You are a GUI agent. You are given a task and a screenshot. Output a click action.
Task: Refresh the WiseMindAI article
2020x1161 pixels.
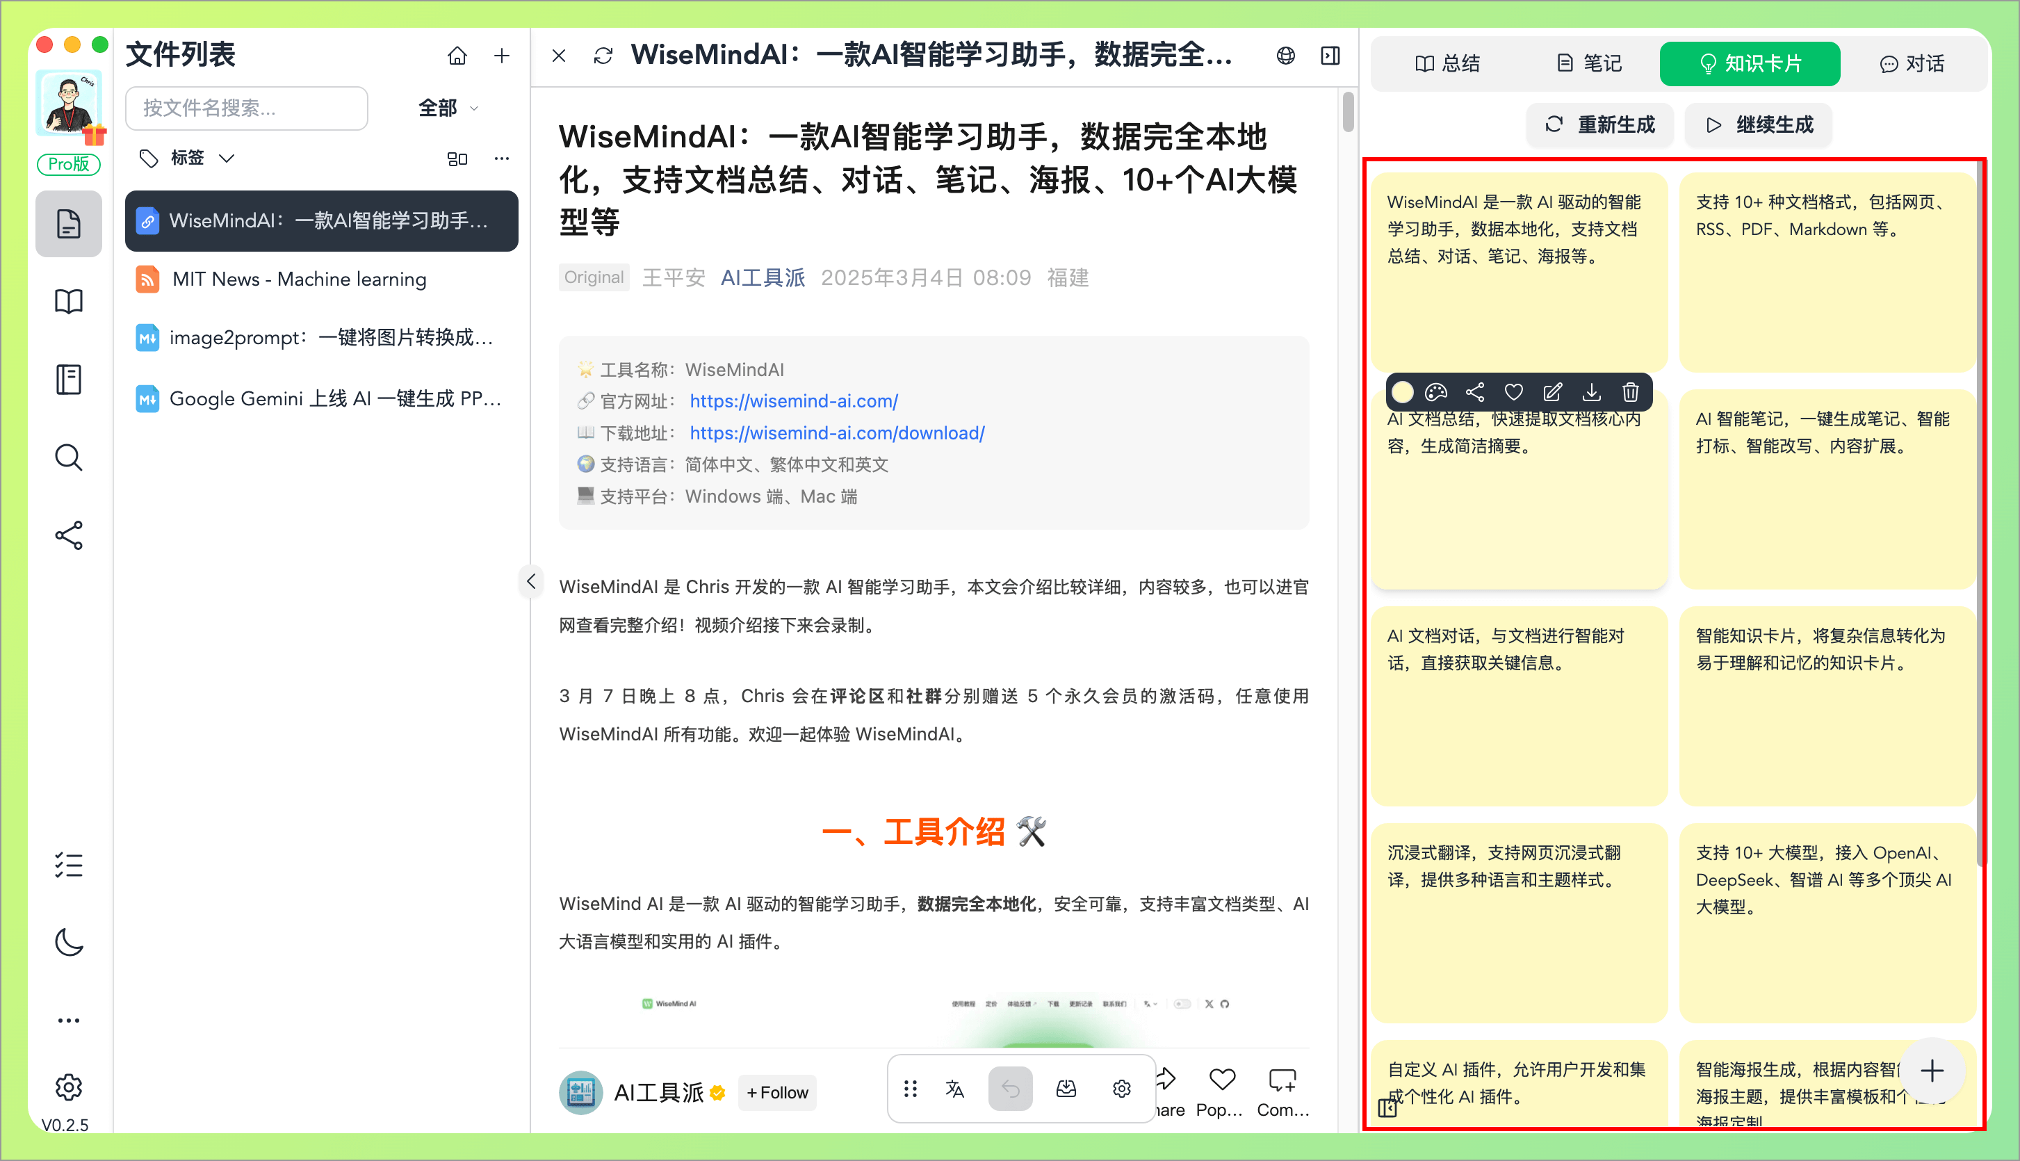[603, 55]
